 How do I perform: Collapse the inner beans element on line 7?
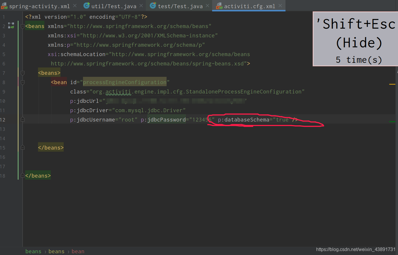[23, 73]
